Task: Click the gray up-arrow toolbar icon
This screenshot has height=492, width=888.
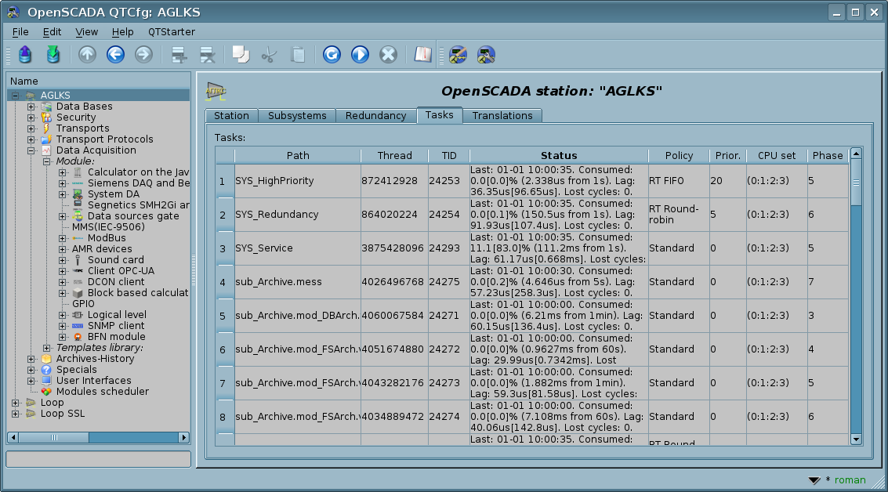Action: [87, 55]
